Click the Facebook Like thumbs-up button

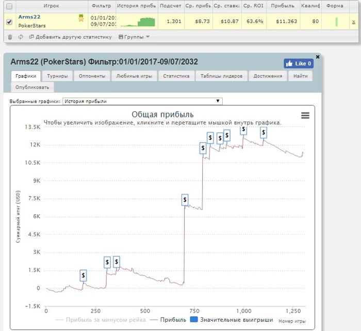tap(299, 64)
